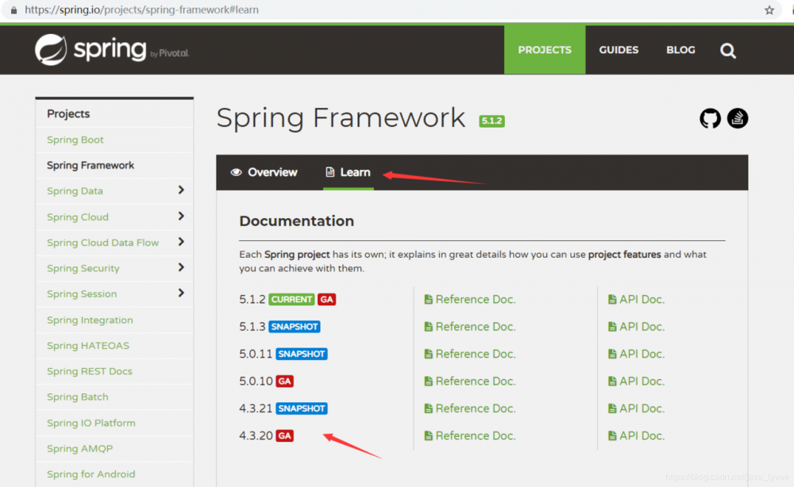Expand Spring Cloud Data Flow chevron
794x487 pixels.
click(181, 242)
